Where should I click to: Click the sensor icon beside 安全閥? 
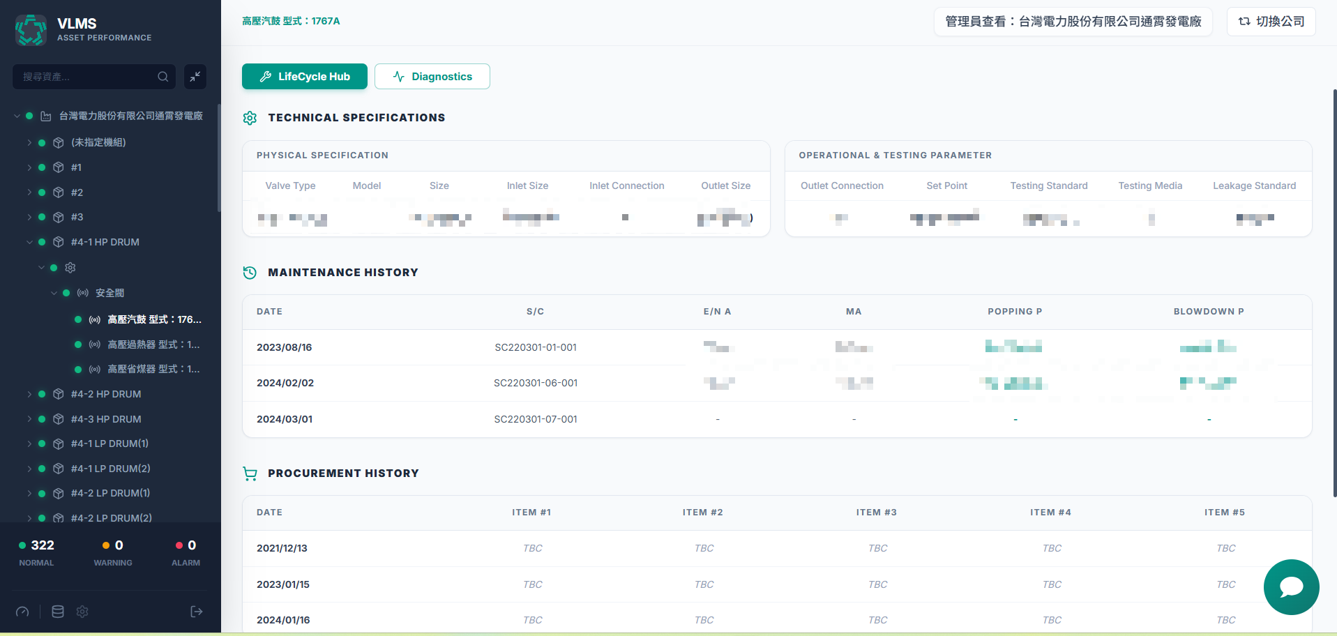(83, 293)
